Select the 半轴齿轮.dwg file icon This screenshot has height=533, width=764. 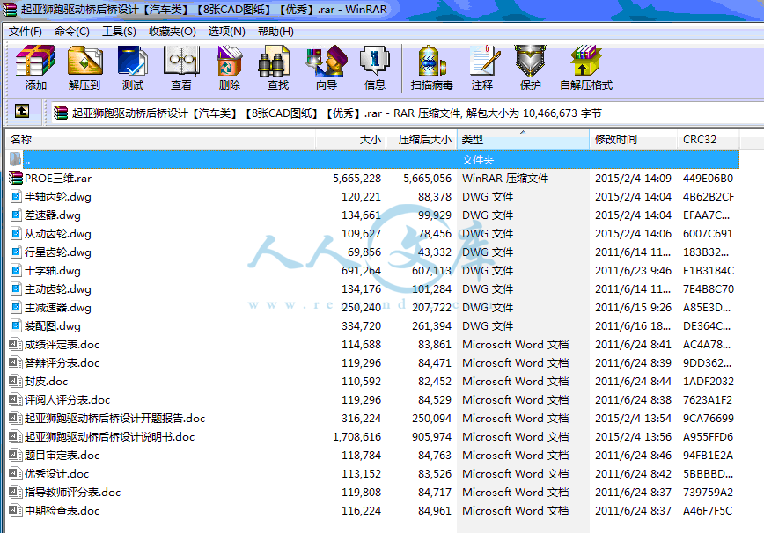[x=16, y=197]
